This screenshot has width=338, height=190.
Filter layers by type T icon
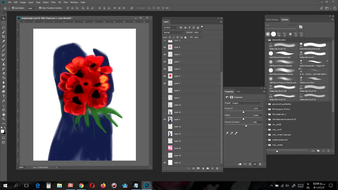189,27
